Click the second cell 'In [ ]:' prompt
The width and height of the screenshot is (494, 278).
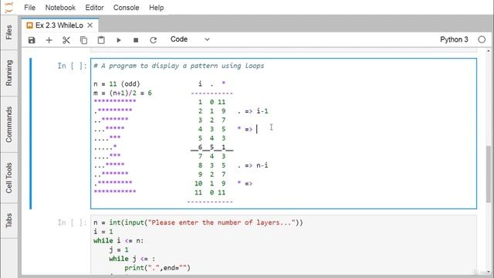(72, 222)
